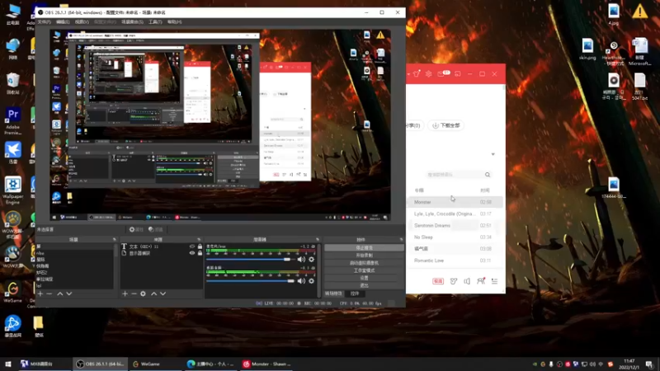The width and height of the screenshot is (660, 371).
Task: Toggle visibility of the display capture source
Action: [192, 253]
